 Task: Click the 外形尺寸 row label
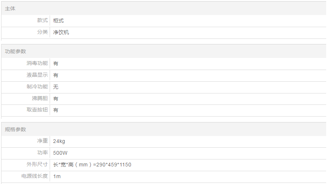[x=37, y=165]
